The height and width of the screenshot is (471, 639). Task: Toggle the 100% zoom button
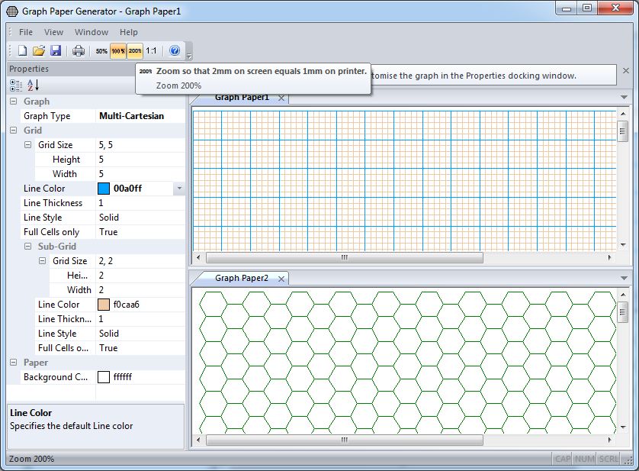pyautogui.click(x=118, y=51)
